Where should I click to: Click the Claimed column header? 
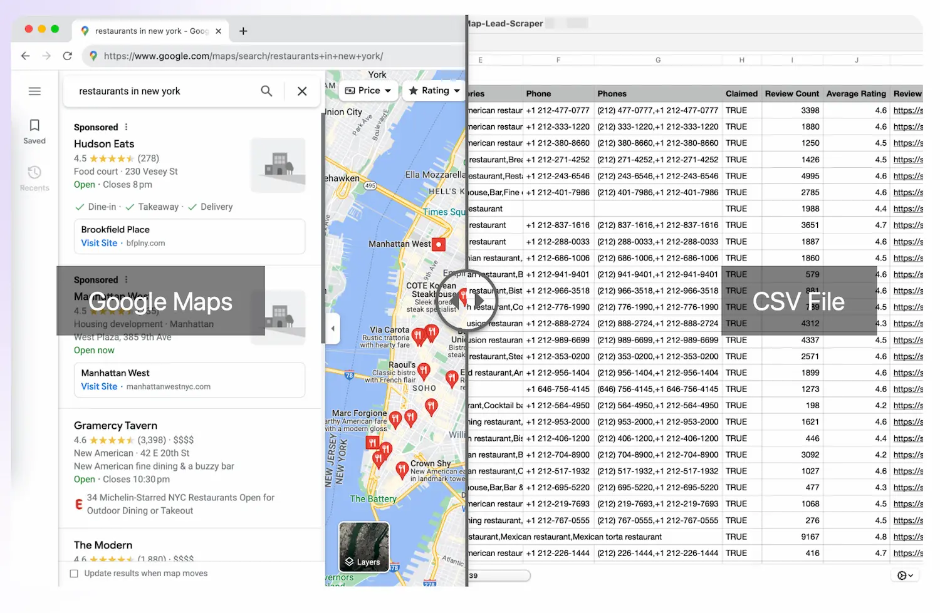click(741, 93)
